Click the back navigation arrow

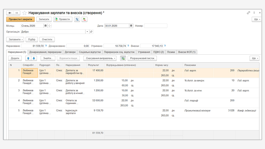tap(10, 13)
